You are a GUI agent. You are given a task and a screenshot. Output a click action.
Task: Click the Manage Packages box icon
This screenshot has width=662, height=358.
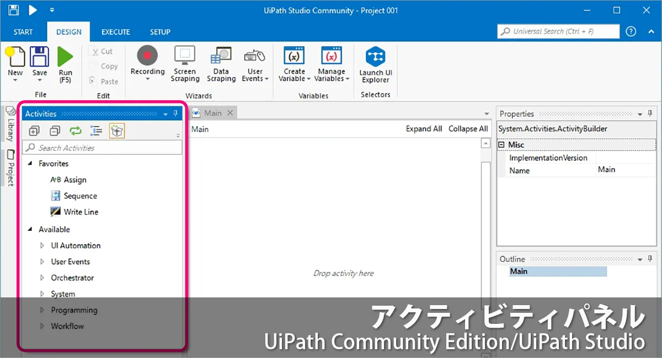[117, 131]
